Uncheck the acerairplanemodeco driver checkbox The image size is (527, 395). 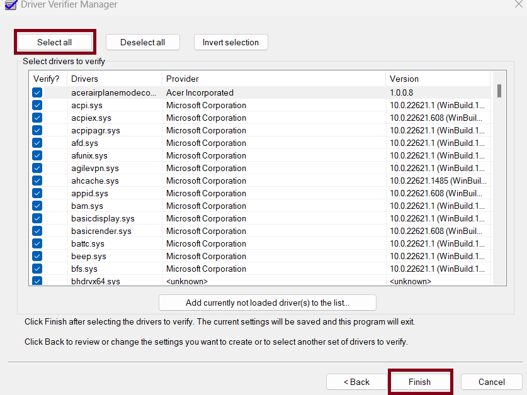tap(37, 92)
